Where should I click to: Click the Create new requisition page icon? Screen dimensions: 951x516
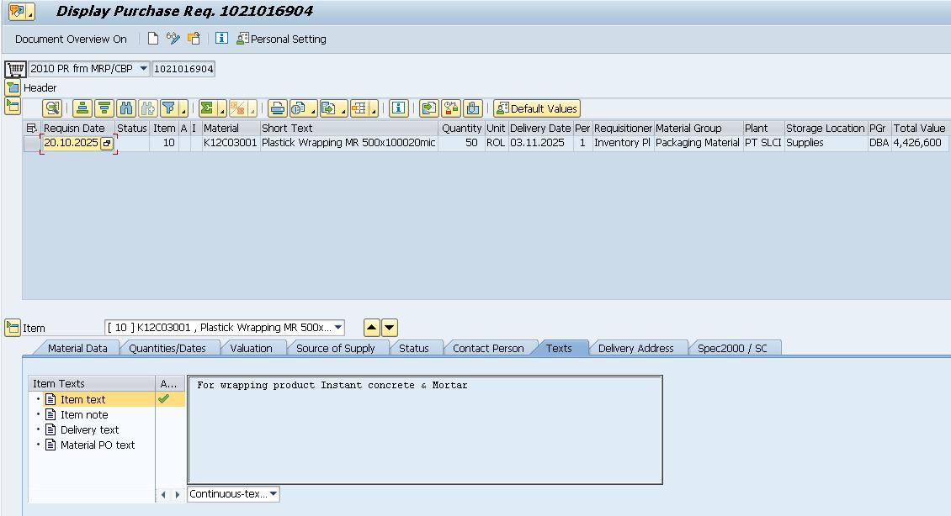click(x=152, y=39)
